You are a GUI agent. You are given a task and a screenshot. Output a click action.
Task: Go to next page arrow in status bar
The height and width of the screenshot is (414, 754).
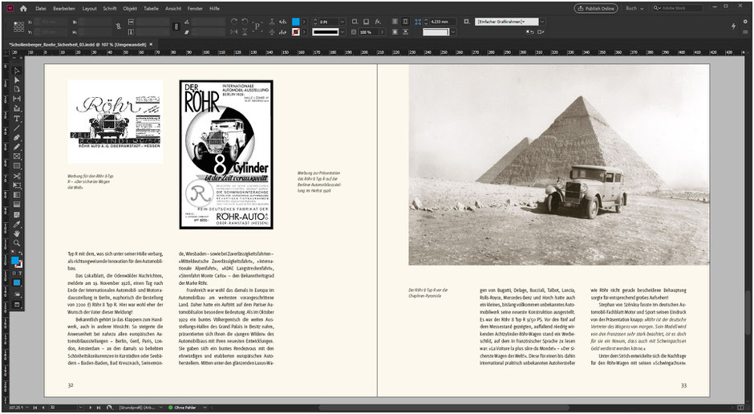tap(90, 408)
